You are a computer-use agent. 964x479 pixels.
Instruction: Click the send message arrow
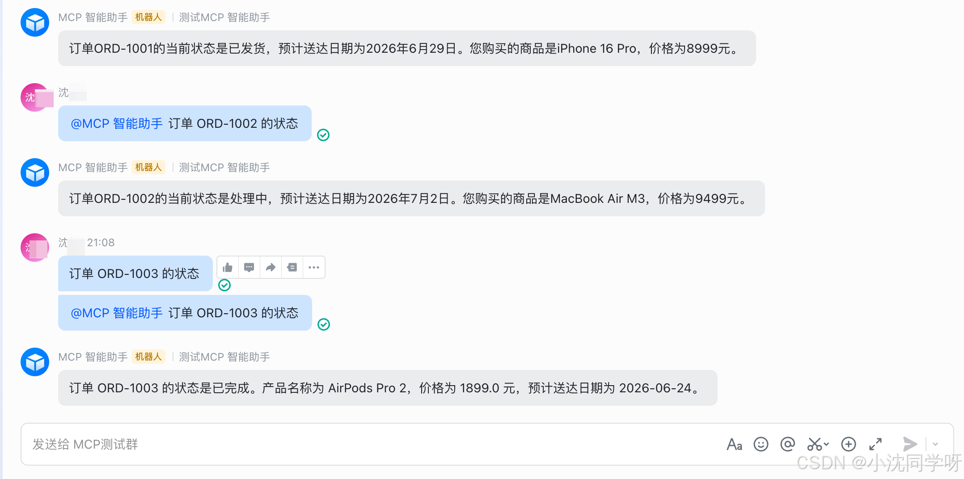(x=909, y=444)
